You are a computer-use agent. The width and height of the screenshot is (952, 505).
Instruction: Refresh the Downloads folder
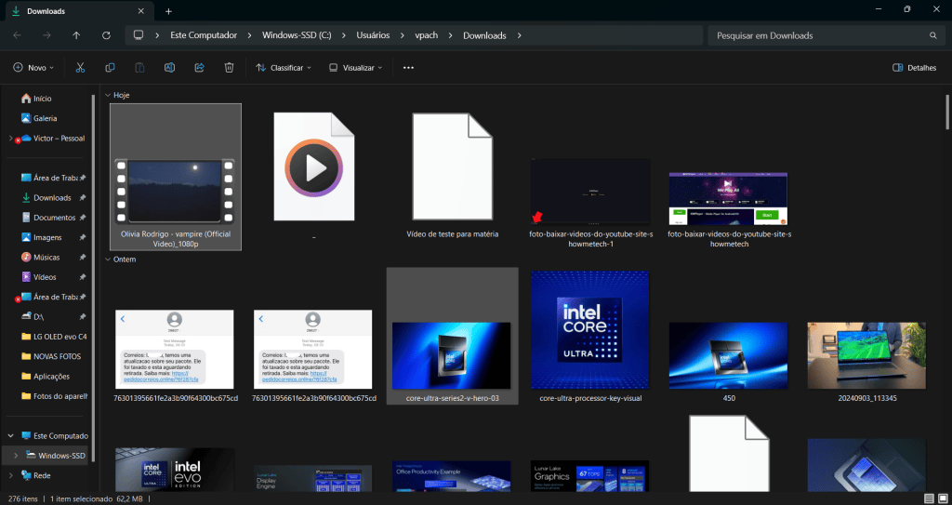point(106,35)
